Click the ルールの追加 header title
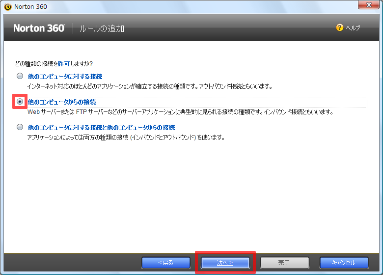383x275 pixels. [x=102, y=28]
